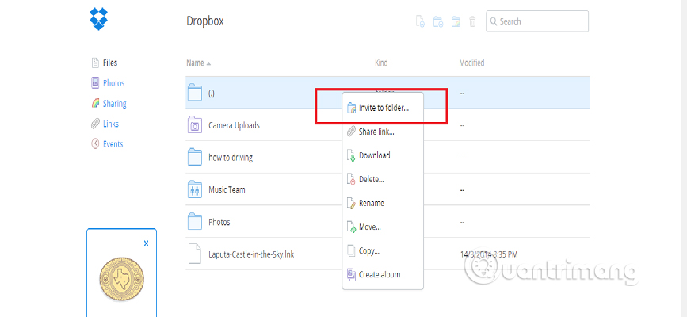Viewport: 687px width, 317px height.
Task: Click the Sharing sidebar rainbow icon
Action: [95, 104]
